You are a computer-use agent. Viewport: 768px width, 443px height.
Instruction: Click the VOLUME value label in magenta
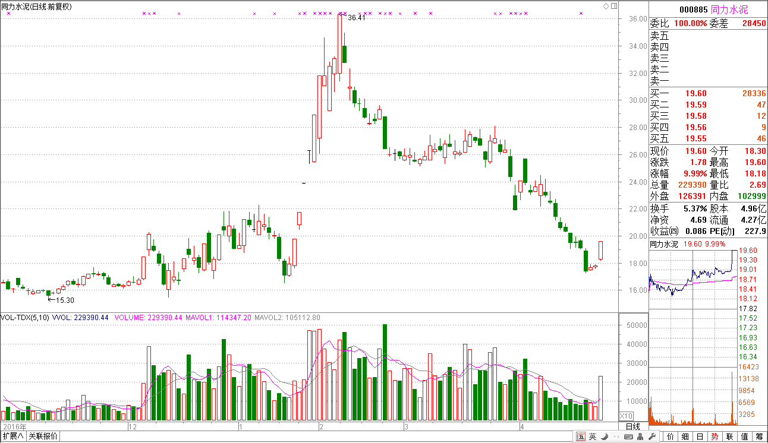pyautogui.click(x=148, y=318)
